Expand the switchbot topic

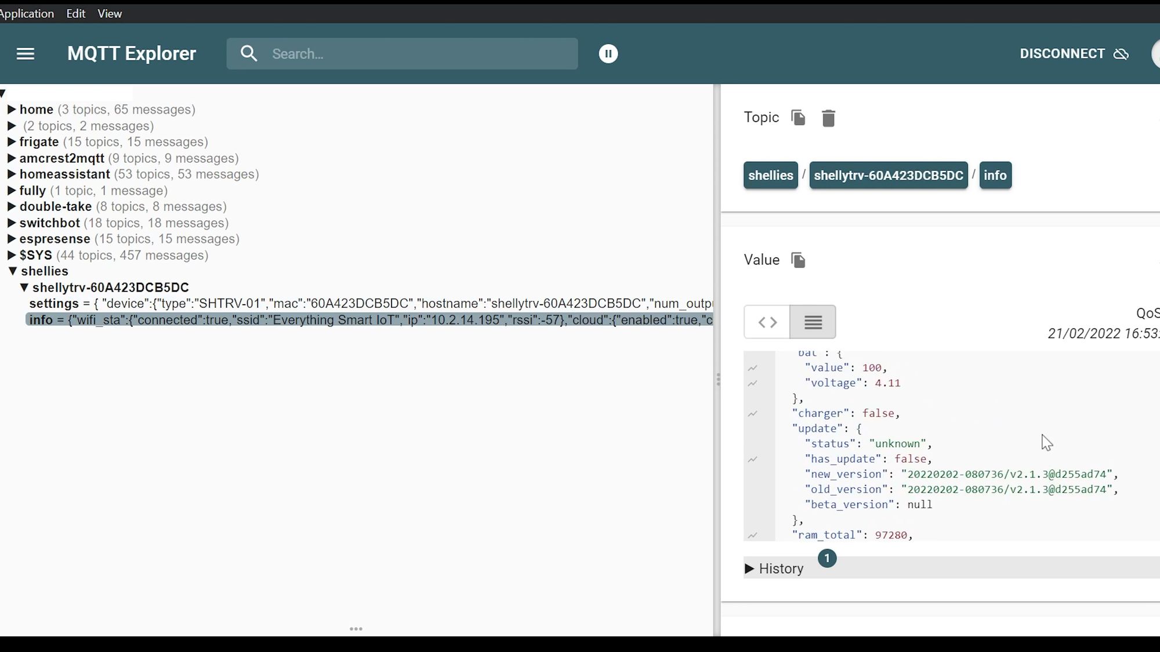11,223
